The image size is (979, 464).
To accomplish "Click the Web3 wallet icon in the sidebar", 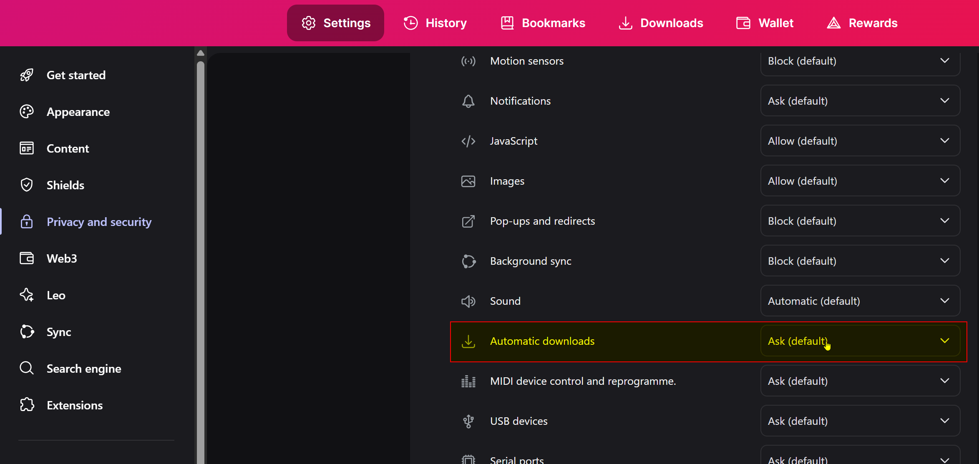I will tap(27, 258).
